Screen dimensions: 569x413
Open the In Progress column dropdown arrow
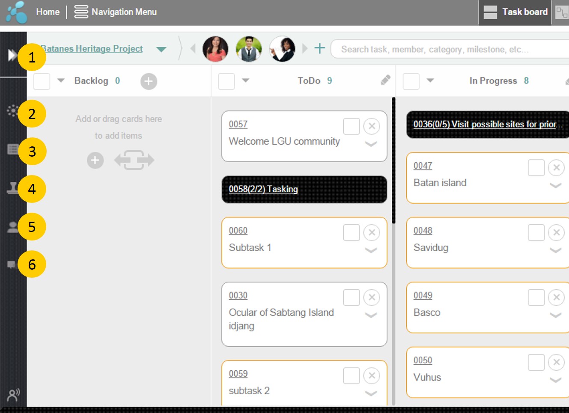click(430, 80)
